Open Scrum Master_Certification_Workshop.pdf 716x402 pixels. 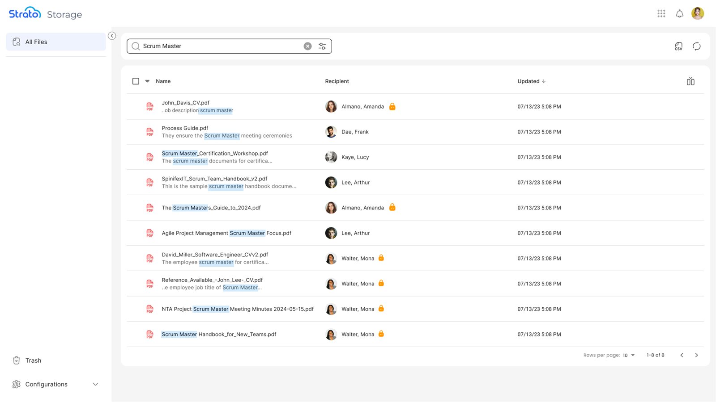click(x=215, y=153)
